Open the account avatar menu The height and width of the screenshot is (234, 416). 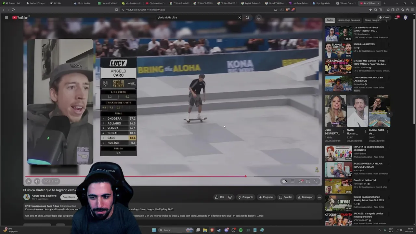click(x=405, y=18)
